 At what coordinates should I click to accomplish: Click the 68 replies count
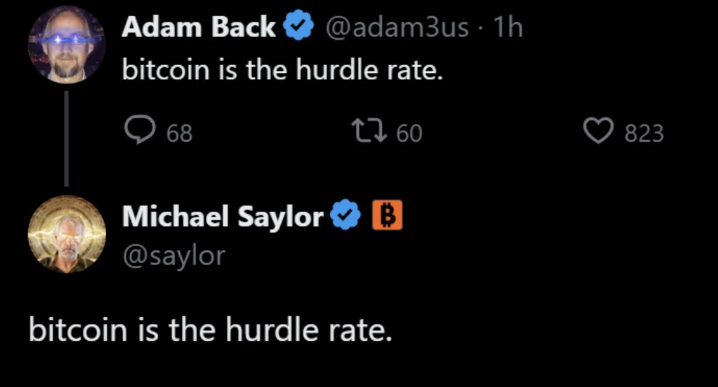click(180, 134)
